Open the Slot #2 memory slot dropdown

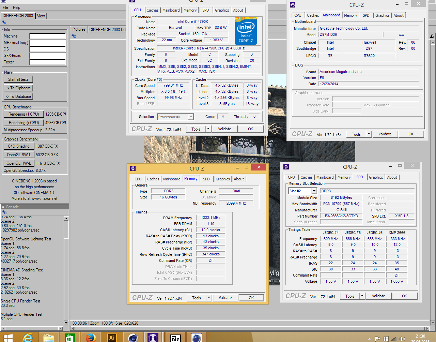click(x=315, y=191)
